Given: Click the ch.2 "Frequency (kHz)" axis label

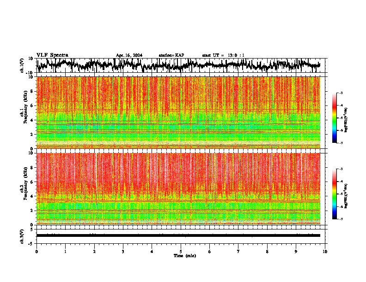Looking at the screenshot, I should [25, 183].
